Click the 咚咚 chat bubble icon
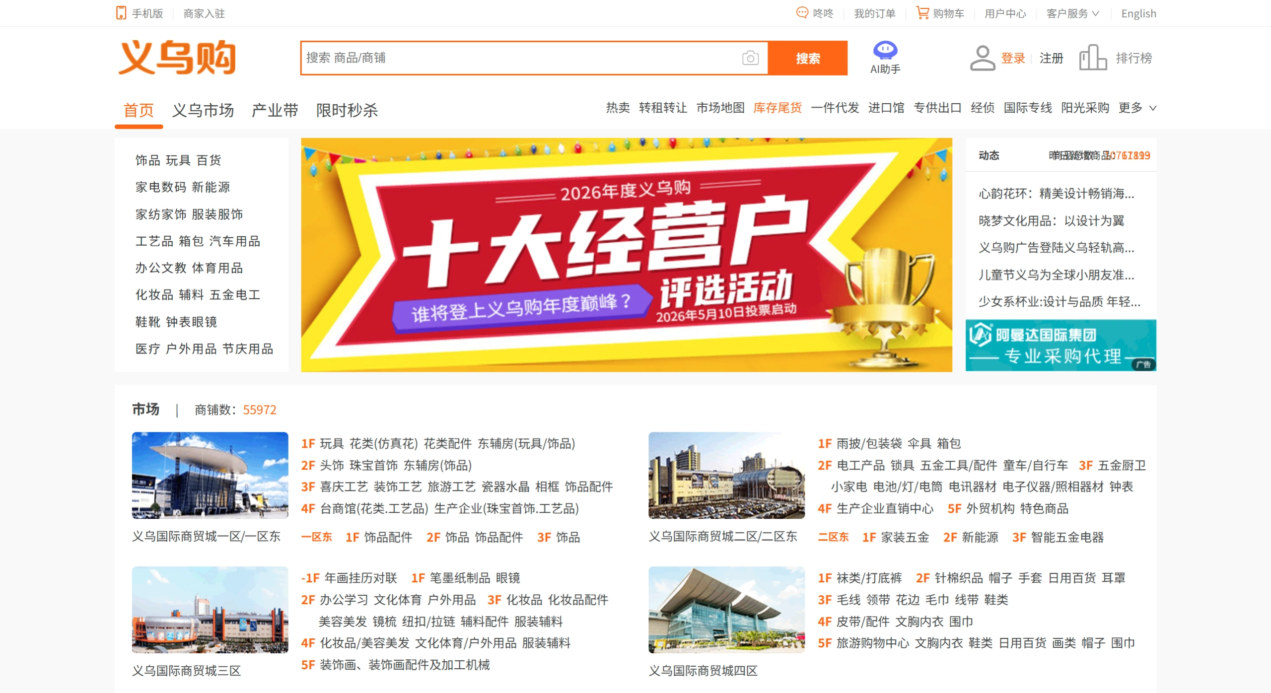Viewport: 1271px width, 693px height. coord(802,13)
